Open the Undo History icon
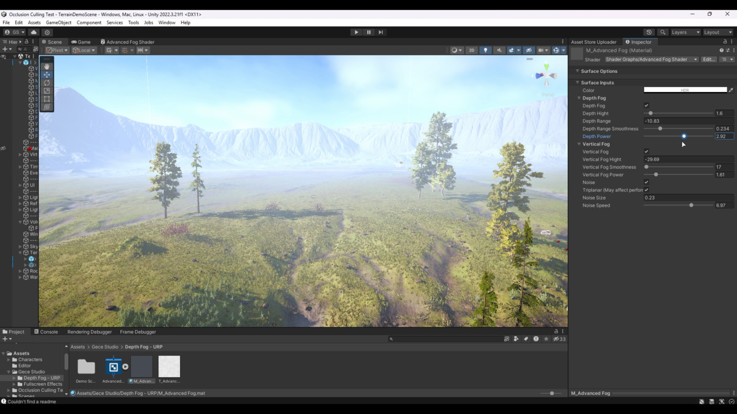737x414 pixels. 649,32
